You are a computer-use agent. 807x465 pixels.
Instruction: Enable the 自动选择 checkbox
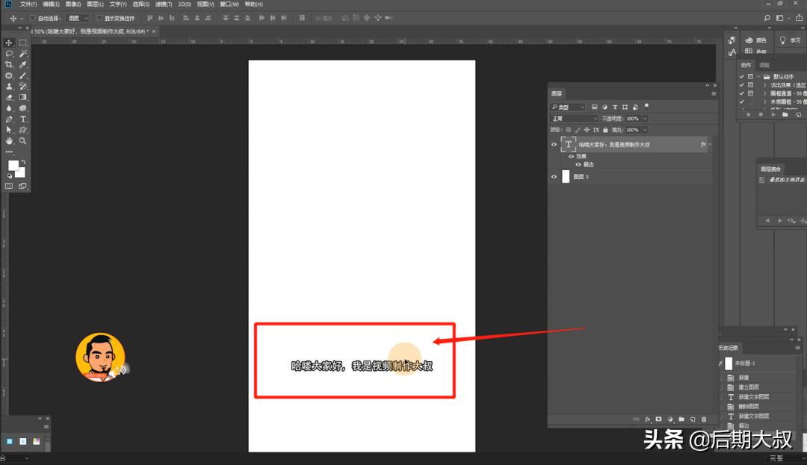point(33,18)
